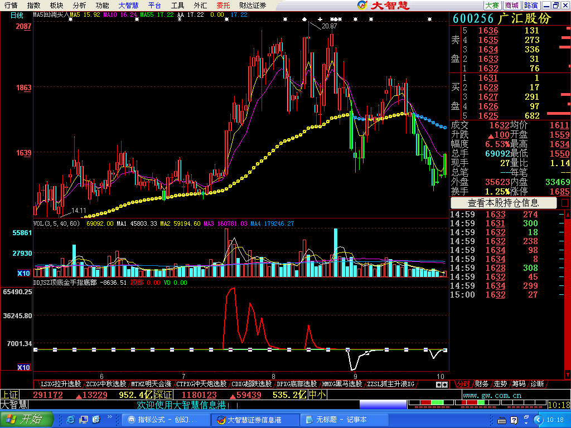Select the HMXG黑马选股 tab

tap(342, 384)
